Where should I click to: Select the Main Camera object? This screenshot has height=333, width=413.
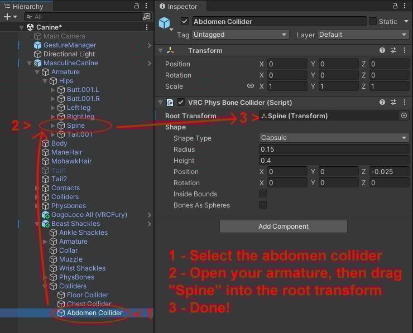[x=64, y=36]
